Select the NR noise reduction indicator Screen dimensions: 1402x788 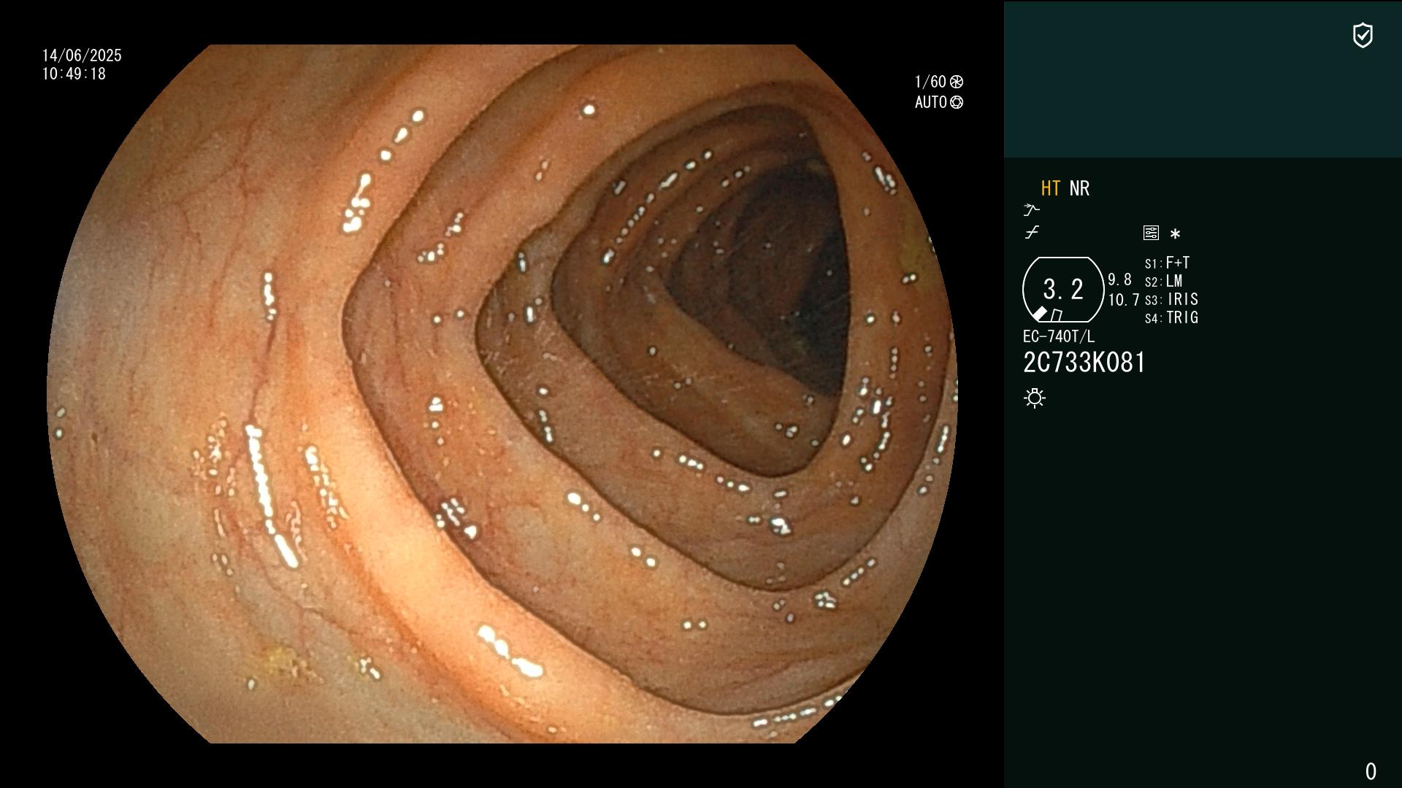(1079, 188)
